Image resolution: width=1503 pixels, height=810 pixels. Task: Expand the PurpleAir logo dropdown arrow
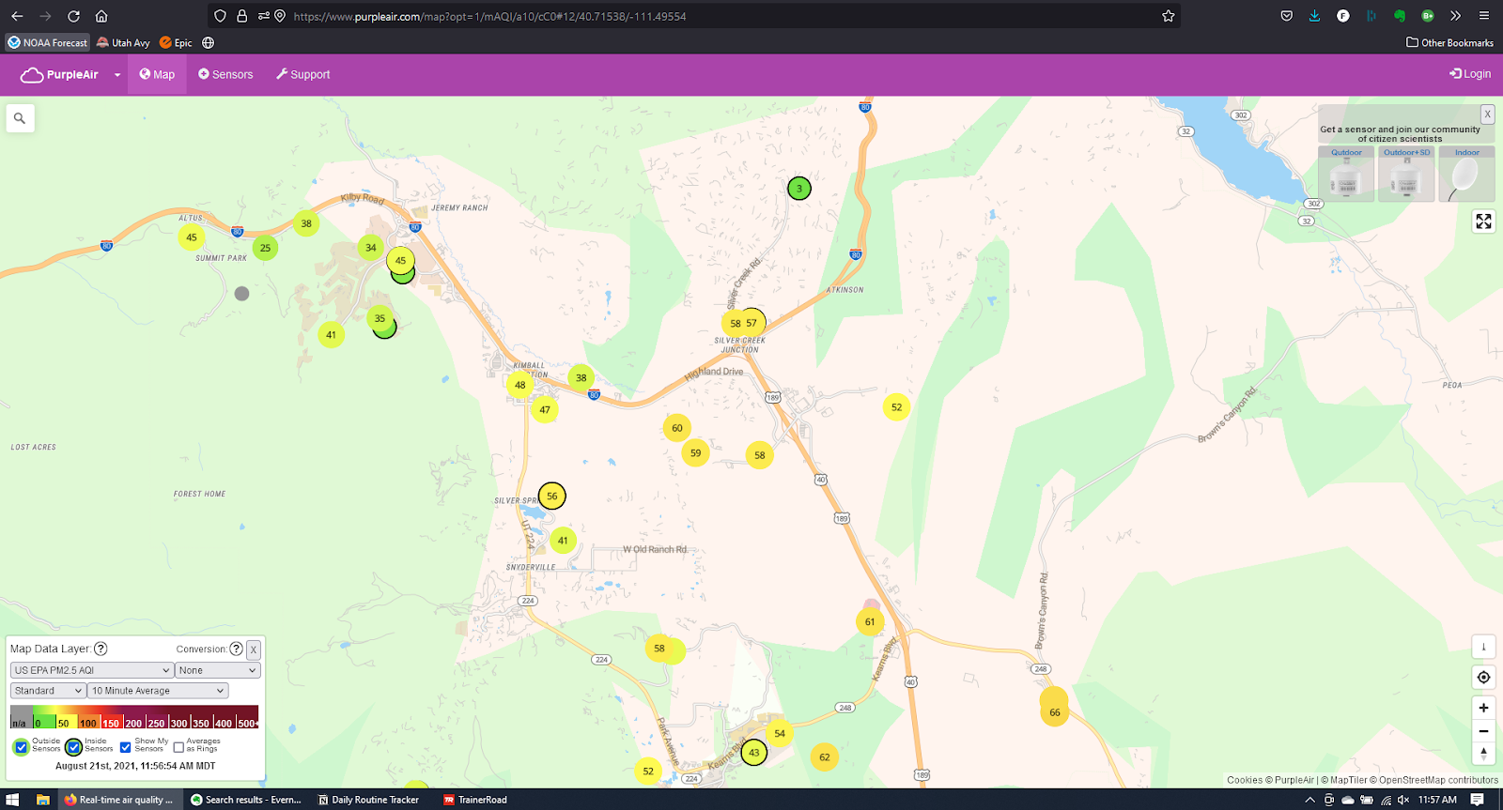(x=117, y=75)
